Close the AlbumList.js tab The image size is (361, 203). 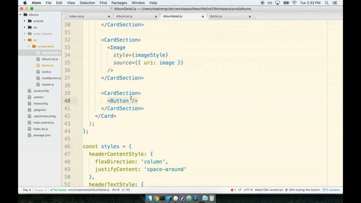(x=156, y=16)
